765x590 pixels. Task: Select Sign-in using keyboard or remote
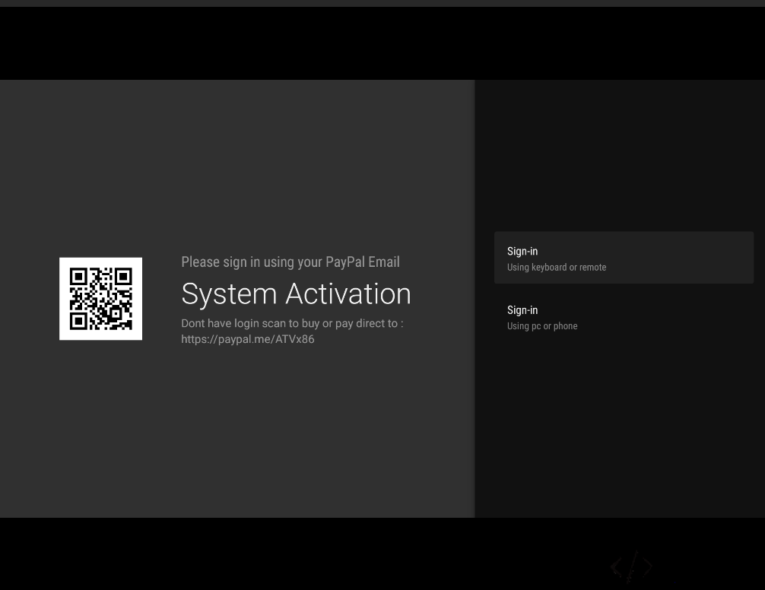tap(624, 258)
